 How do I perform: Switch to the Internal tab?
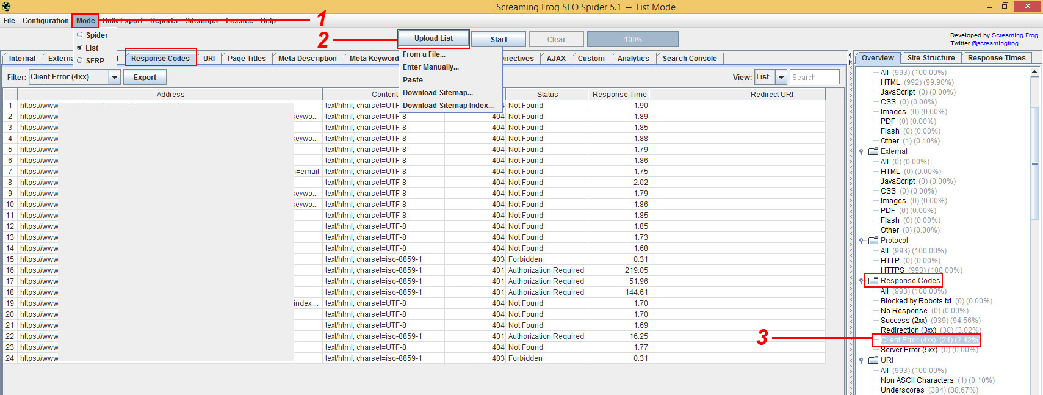coord(22,59)
